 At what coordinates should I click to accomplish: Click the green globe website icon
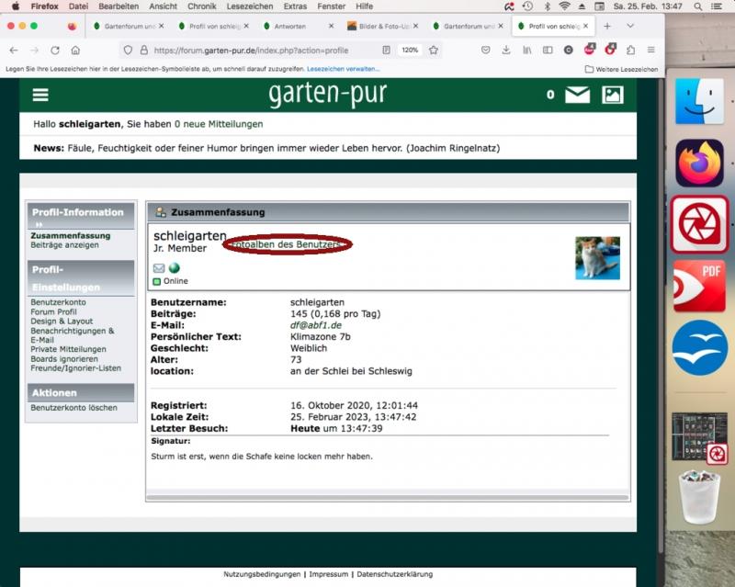(x=175, y=268)
